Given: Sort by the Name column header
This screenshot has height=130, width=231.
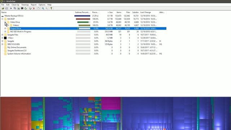Looking at the screenshot, I should (37, 12).
